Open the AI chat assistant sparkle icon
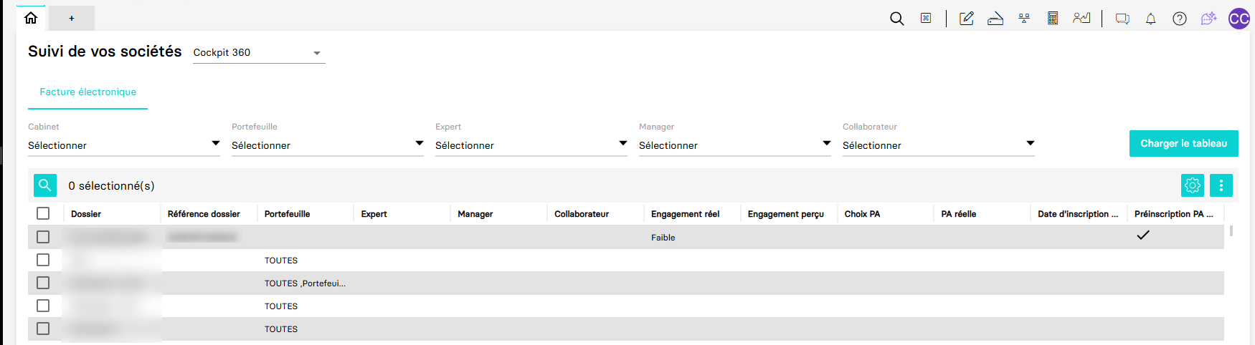1255x345 pixels. click(x=1208, y=19)
